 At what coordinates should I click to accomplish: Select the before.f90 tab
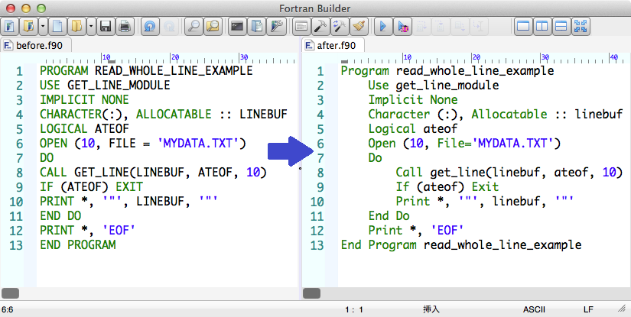coord(36,45)
